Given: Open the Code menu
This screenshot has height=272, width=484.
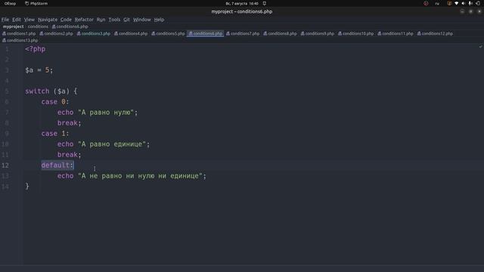Looking at the screenshot, I should pyautogui.click(x=66, y=20).
